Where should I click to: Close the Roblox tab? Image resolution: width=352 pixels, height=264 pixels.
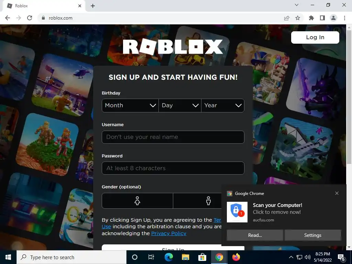pos(80,6)
